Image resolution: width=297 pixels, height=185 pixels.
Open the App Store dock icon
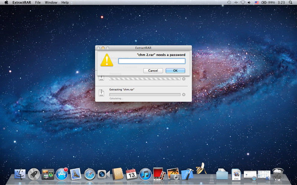click(x=62, y=174)
